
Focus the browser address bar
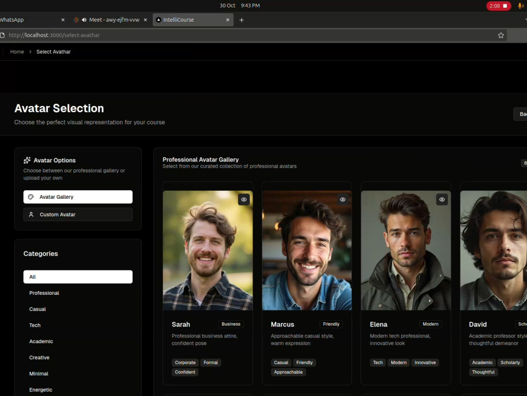tap(252, 35)
